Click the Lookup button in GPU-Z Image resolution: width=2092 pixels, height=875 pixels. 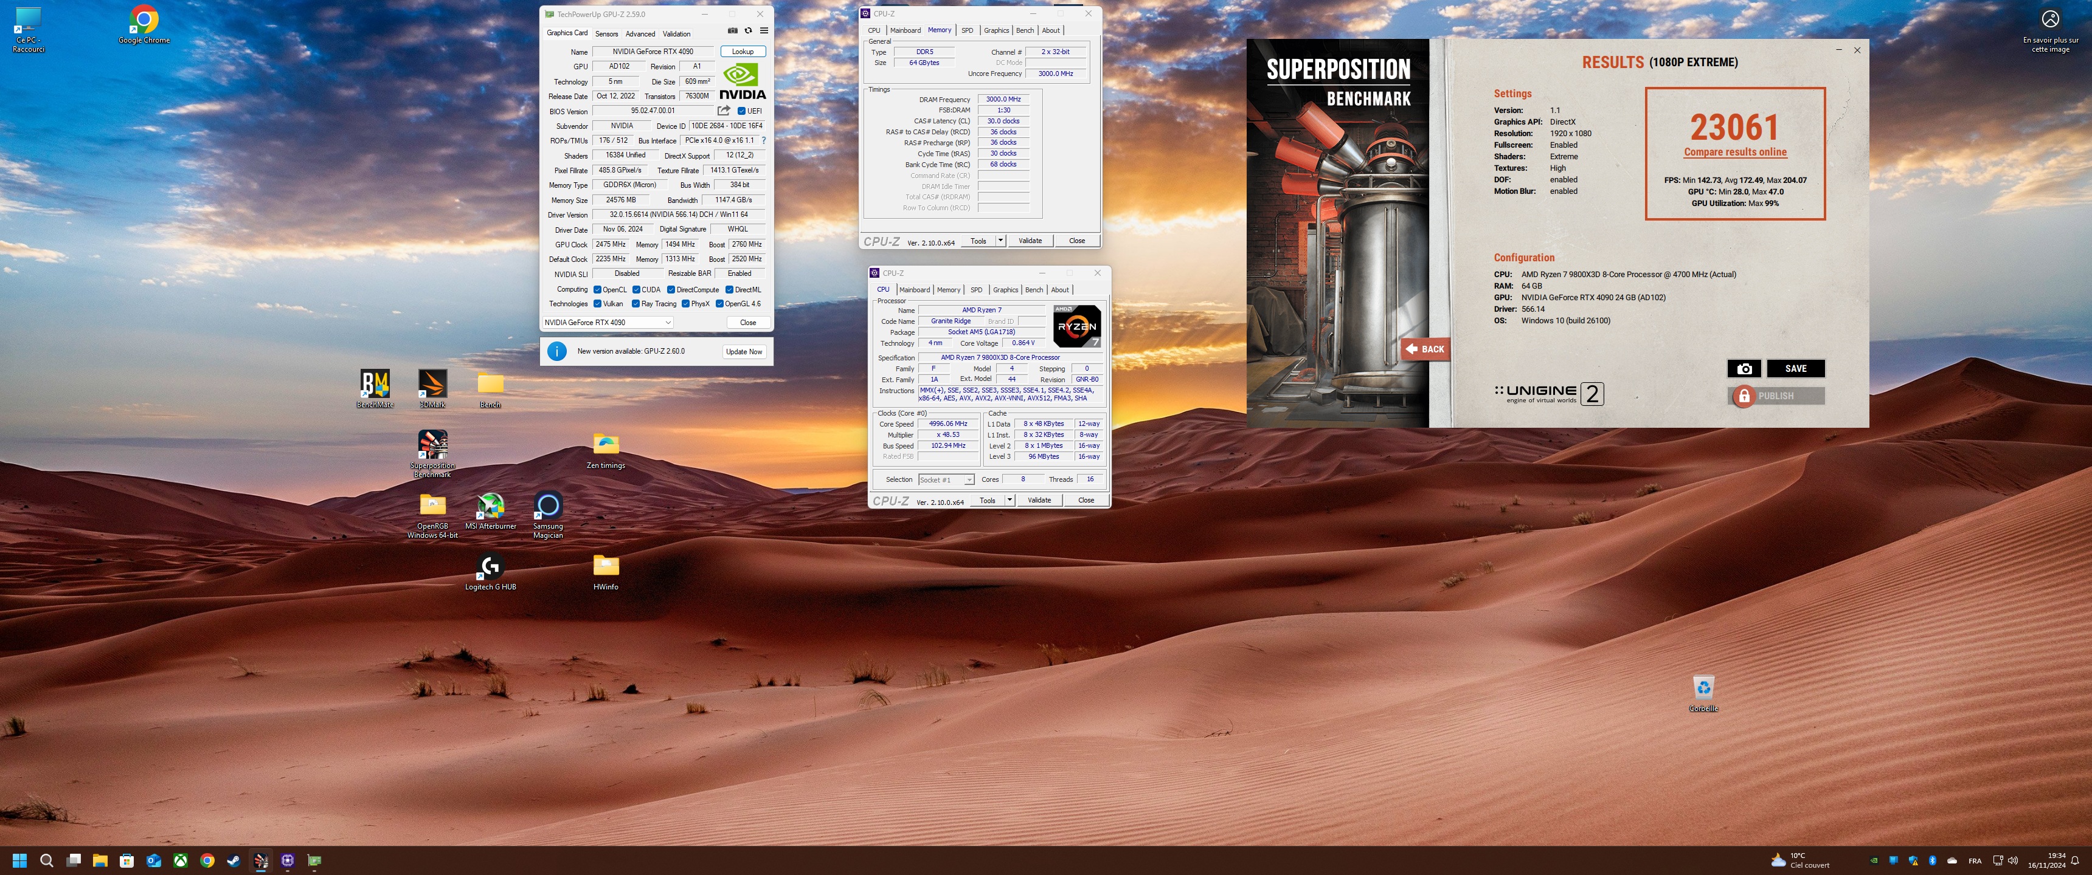tap(743, 51)
